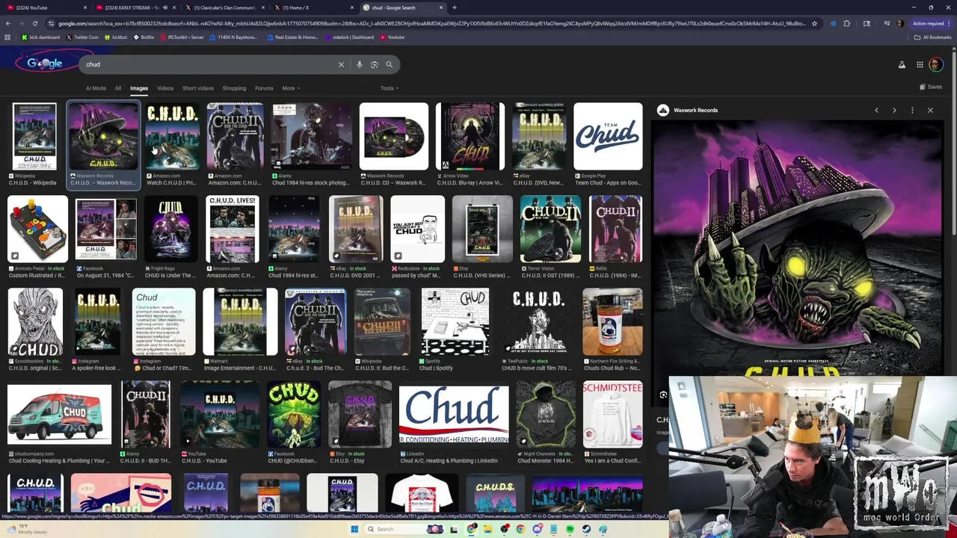Open C.H.U.D. Wikipedia poster thumbnail
Screen dimensions: 957x538
[34, 136]
